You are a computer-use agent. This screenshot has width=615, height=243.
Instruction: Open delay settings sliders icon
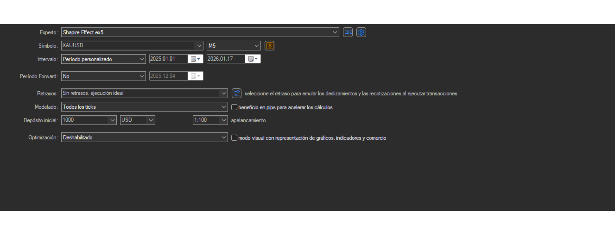(237, 93)
